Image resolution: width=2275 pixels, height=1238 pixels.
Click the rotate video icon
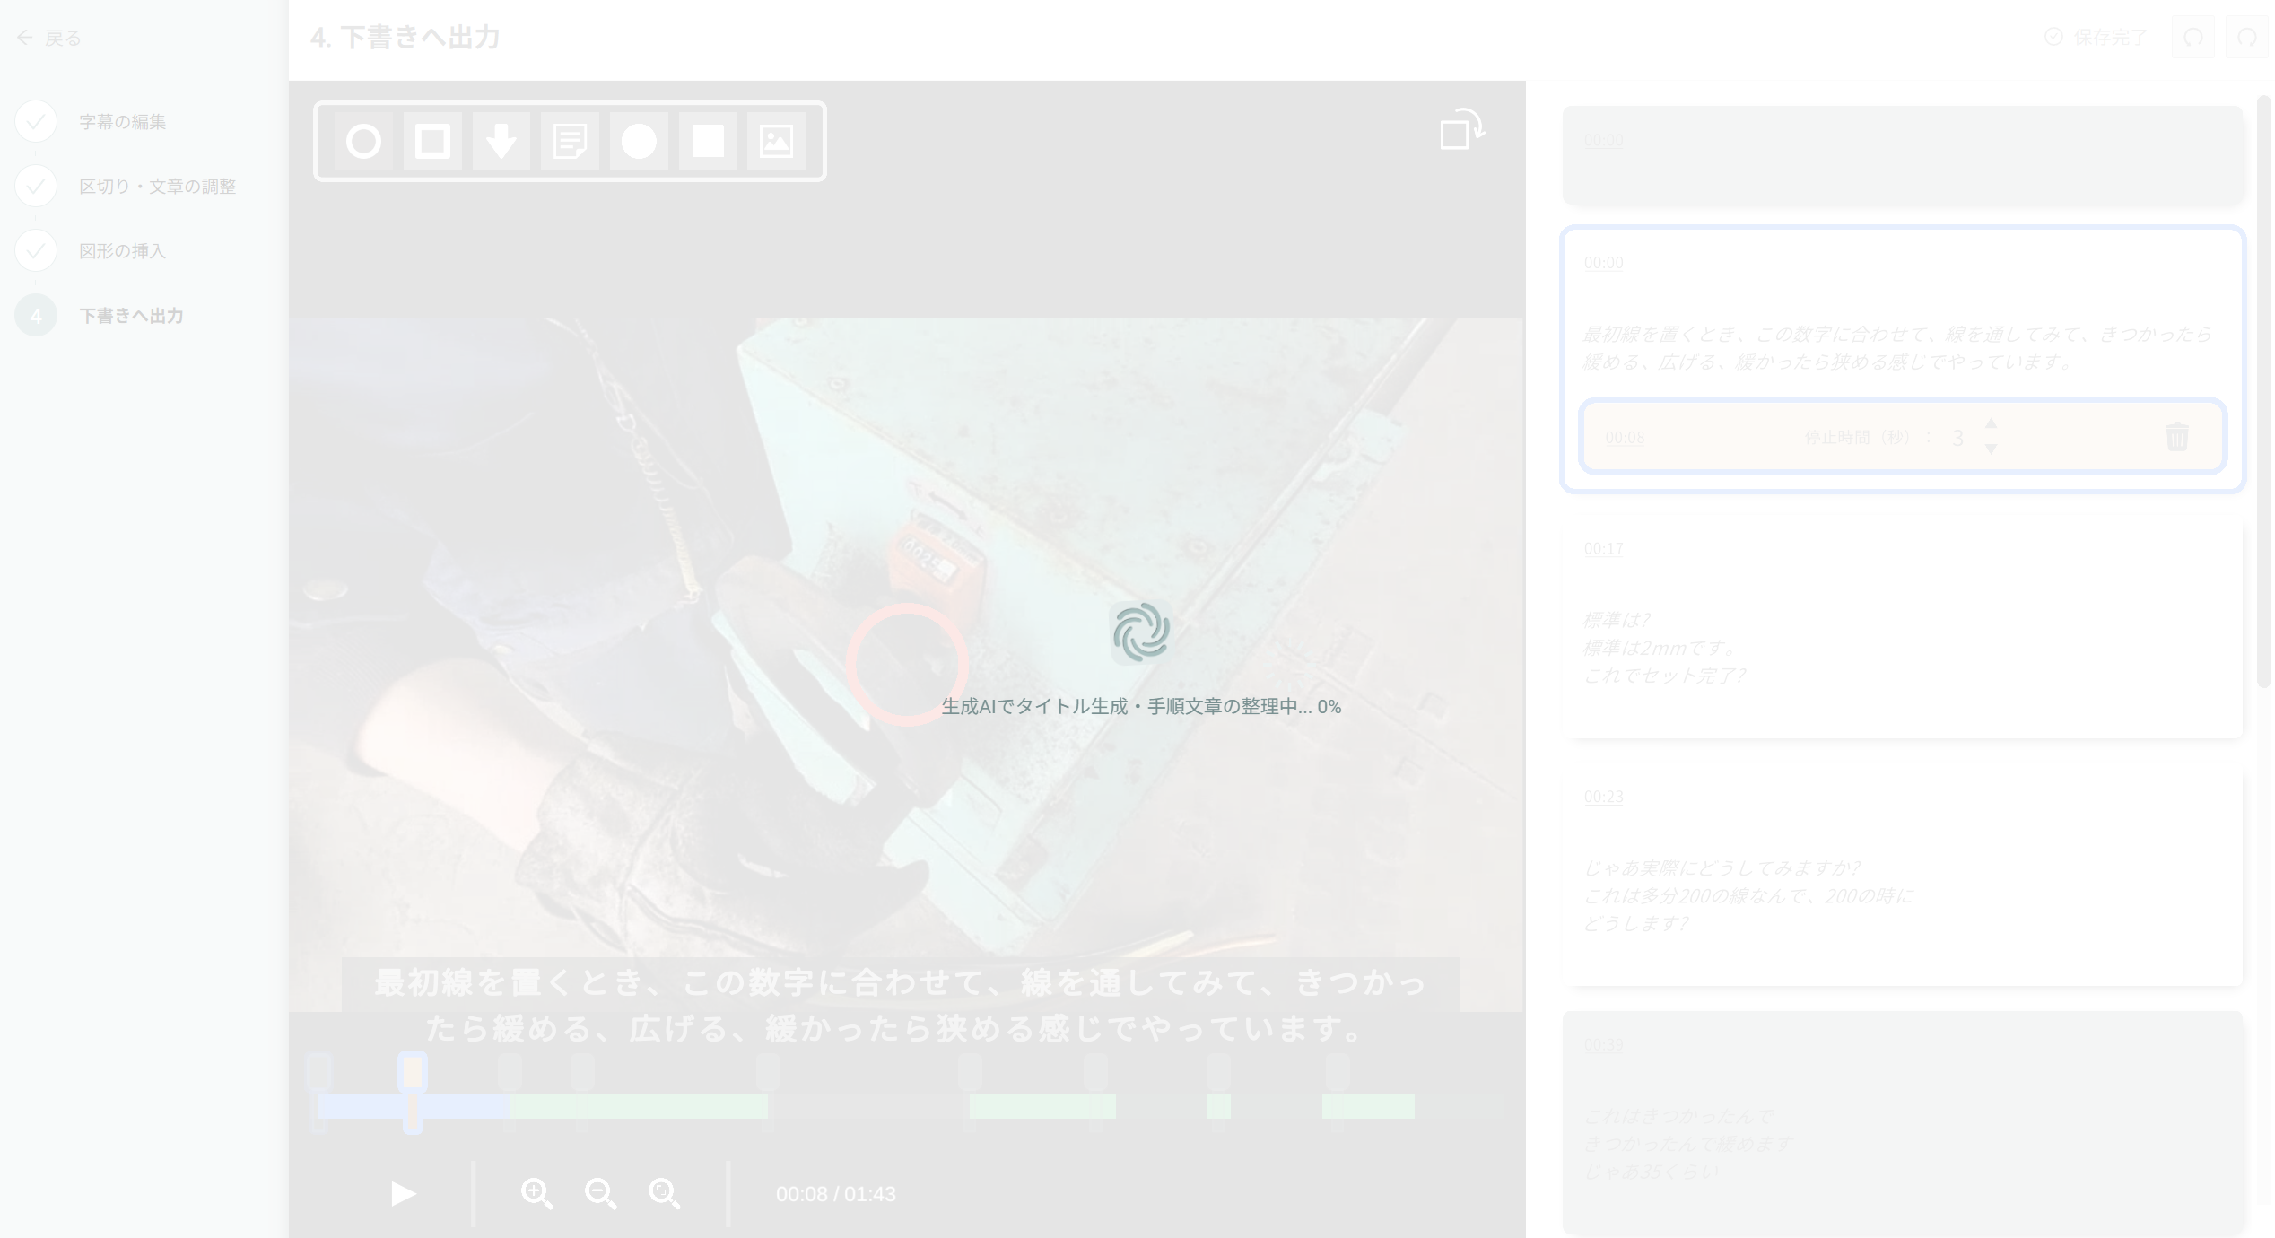[x=1461, y=130]
